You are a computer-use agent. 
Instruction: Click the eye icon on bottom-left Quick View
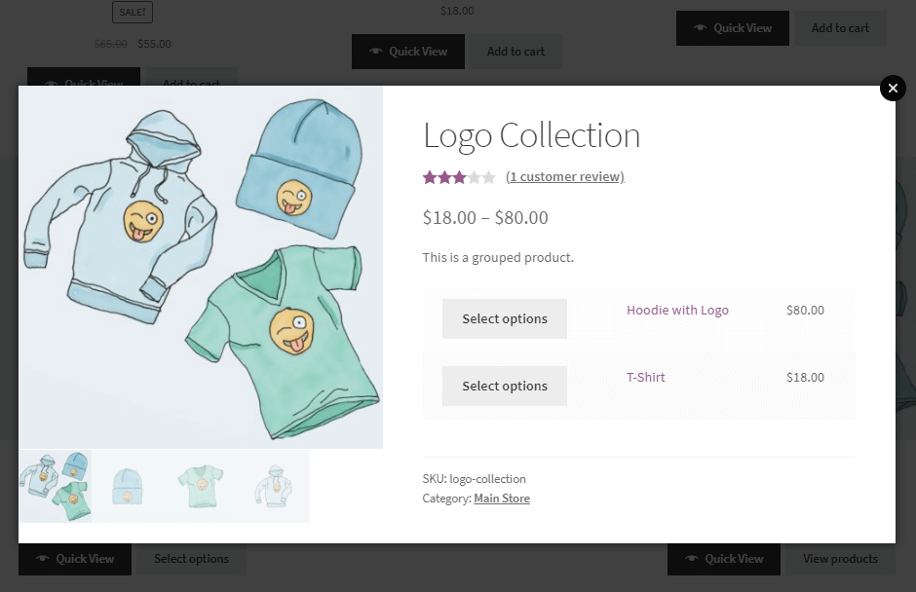click(43, 559)
